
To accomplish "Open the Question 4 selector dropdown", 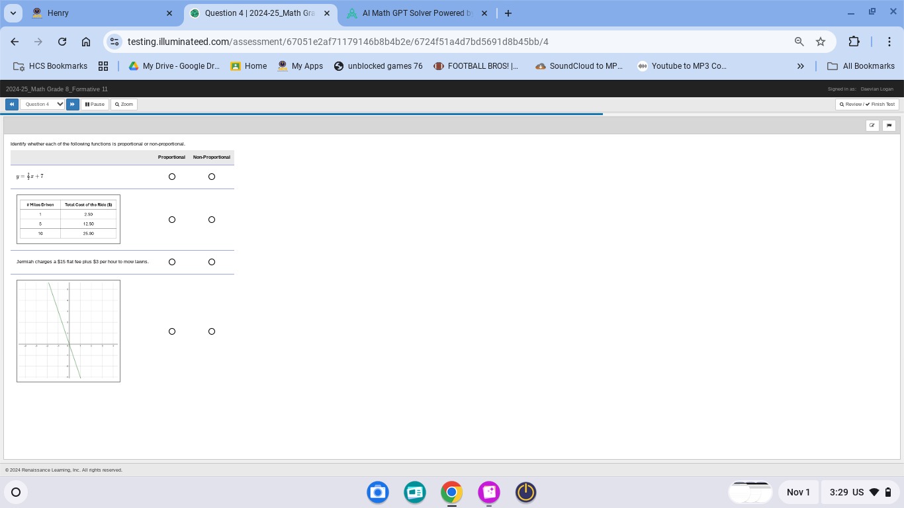I will coord(42,105).
